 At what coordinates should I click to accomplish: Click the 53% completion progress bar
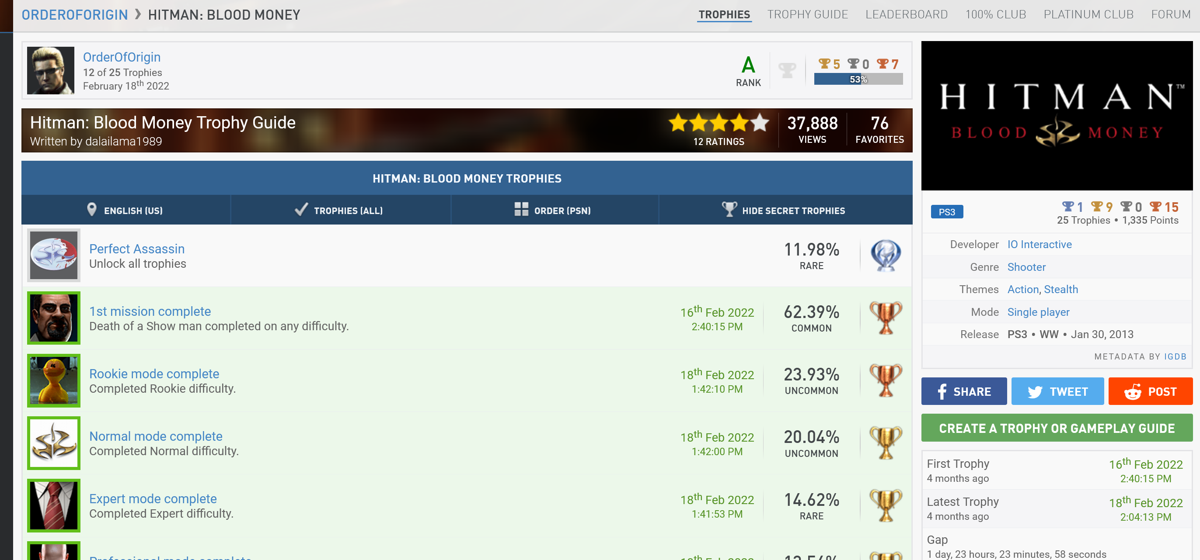(x=858, y=79)
